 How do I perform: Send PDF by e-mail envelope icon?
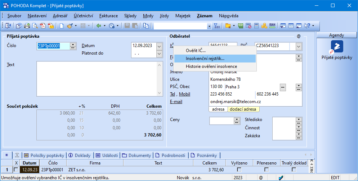coord(51,26)
